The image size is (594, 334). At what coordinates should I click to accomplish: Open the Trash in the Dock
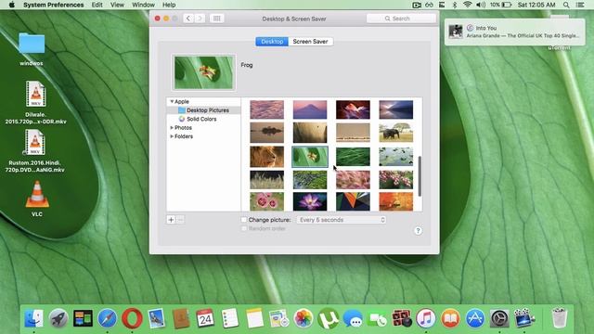[559, 318]
